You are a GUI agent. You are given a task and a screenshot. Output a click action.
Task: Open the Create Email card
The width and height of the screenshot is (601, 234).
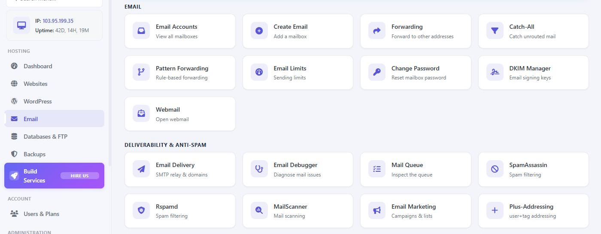coord(298,31)
